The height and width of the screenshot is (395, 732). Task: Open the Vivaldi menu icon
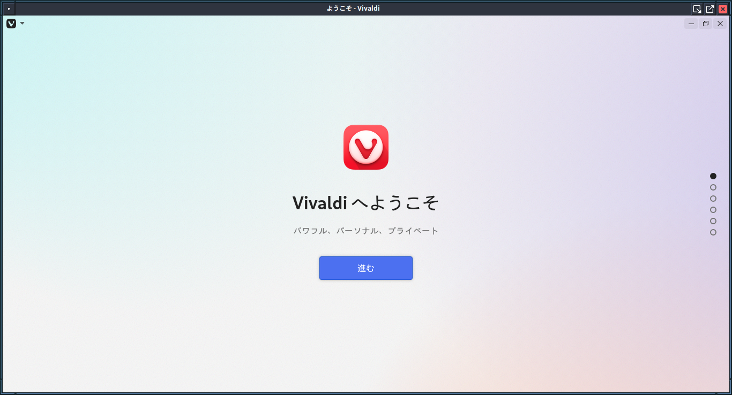[11, 23]
